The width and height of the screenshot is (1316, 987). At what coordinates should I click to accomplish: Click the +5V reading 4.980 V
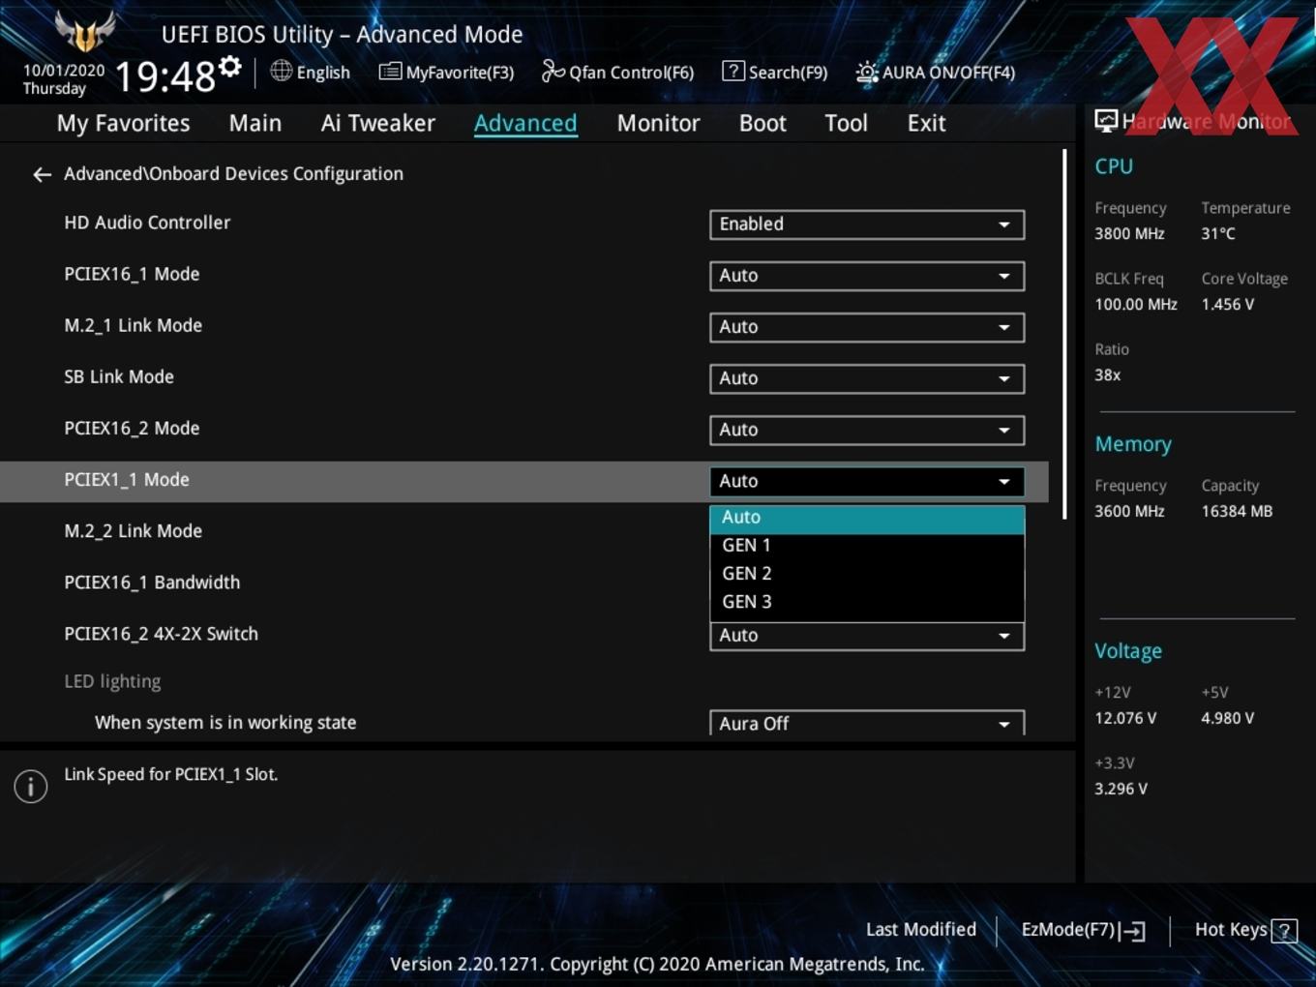click(x=1228, y=719)
